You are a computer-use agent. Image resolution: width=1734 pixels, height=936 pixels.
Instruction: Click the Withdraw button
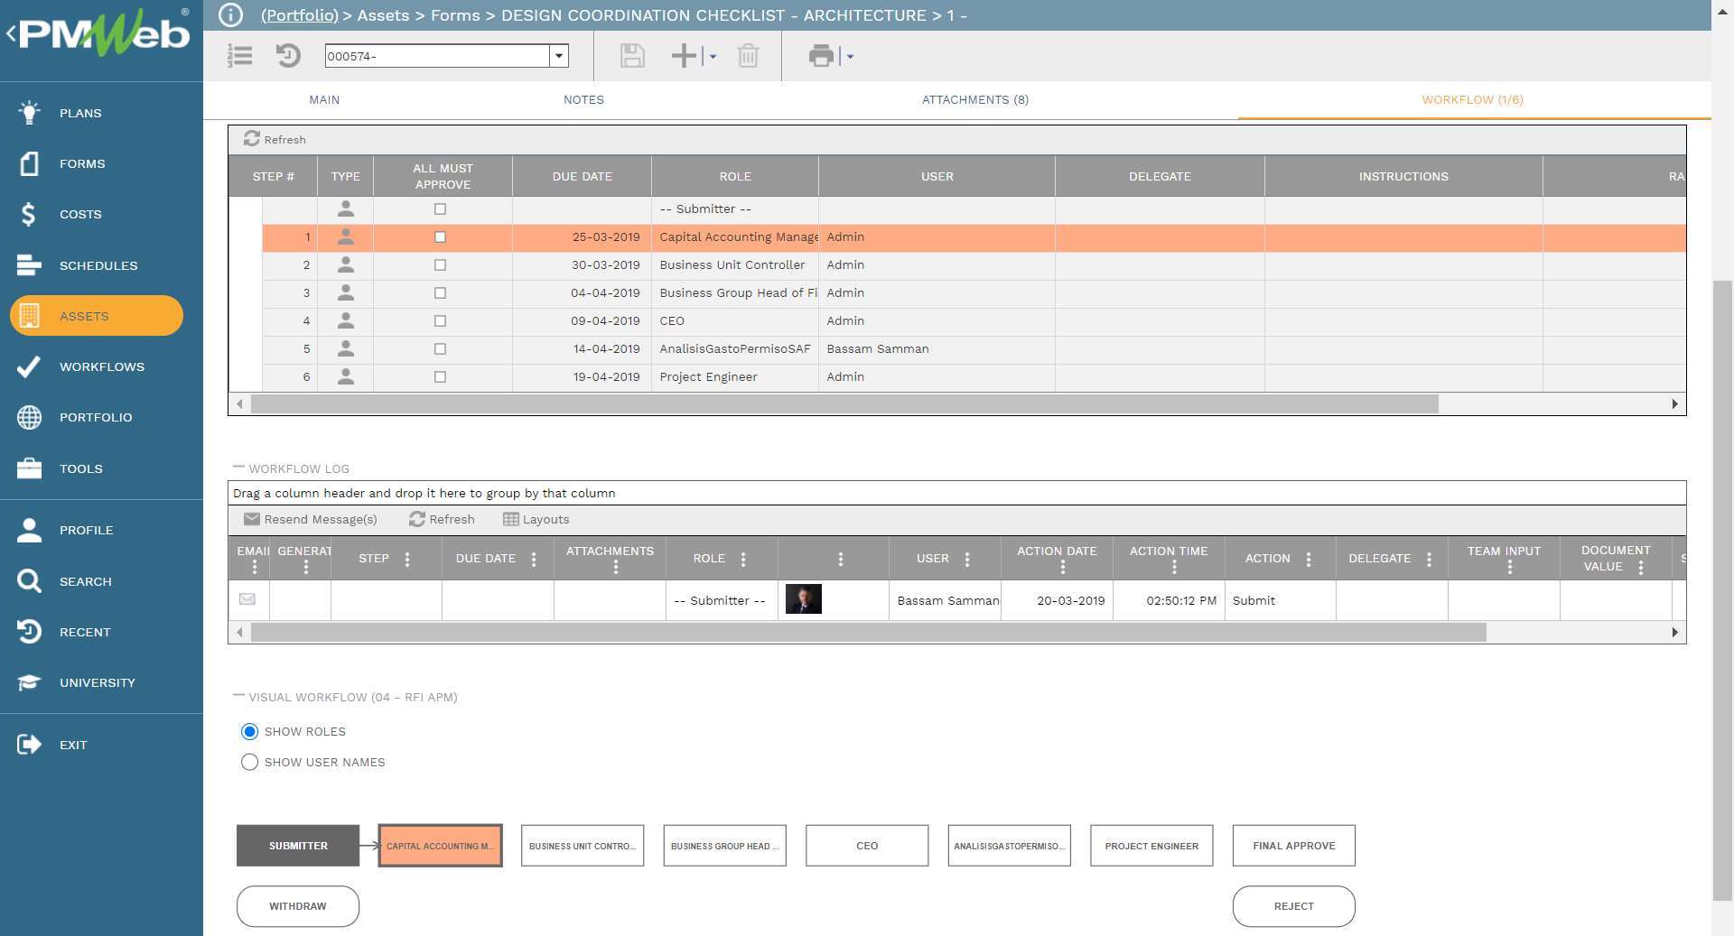[x=297, y=905]
